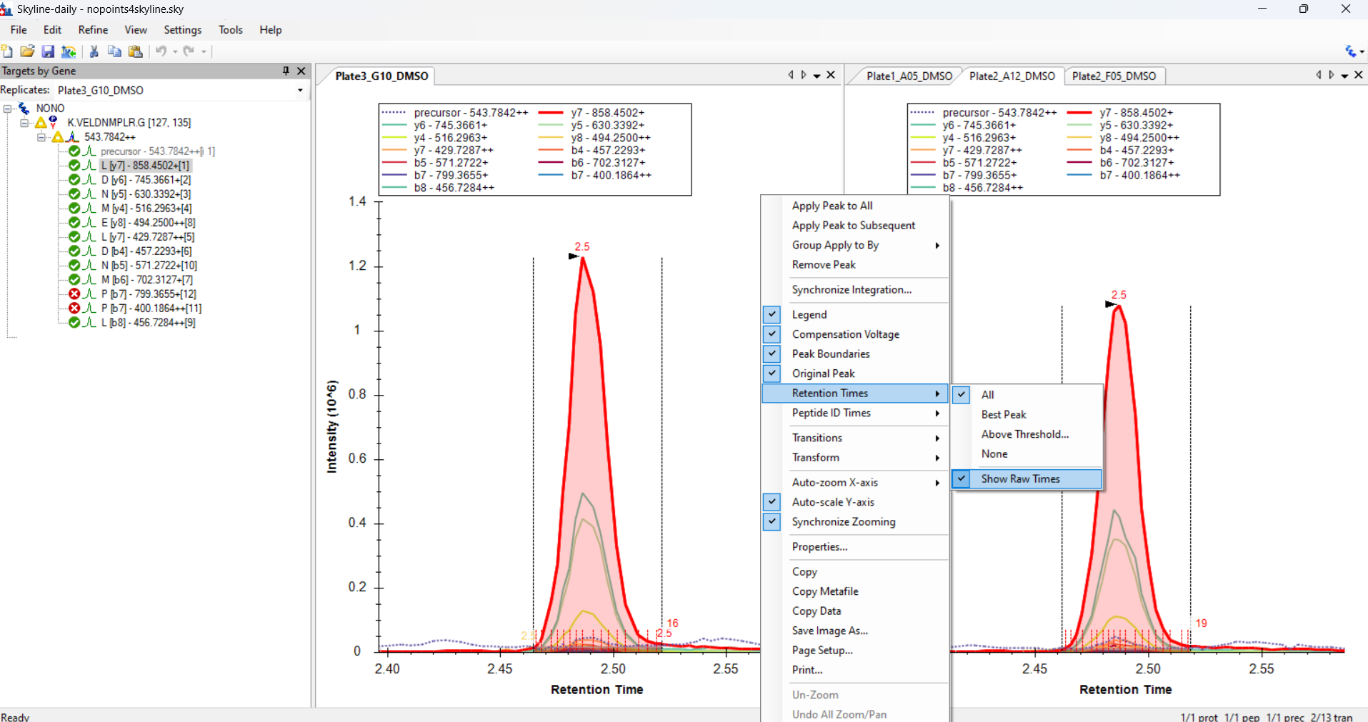Select Best Peak retention time option
This screenshot has height=722, width=1368.
[1003, 415]
